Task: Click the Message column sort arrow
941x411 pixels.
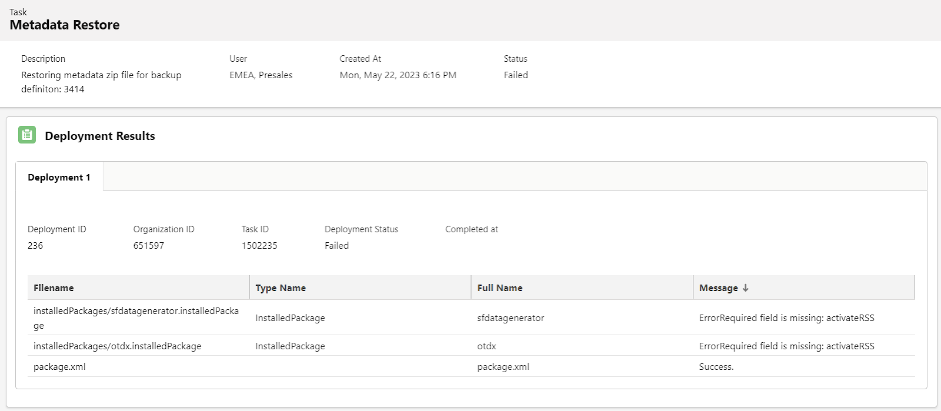Action: 746,288
